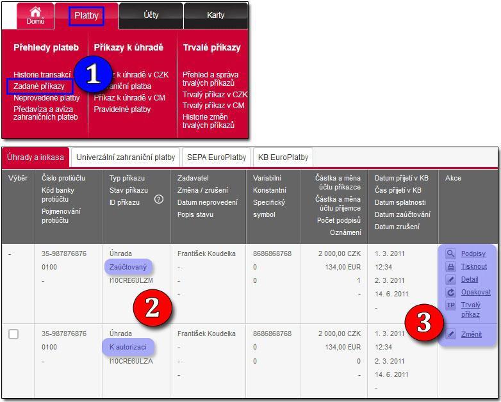501x402 pixels.
Task: Select the KB EuroPlatby tab
Action: [283, 157]
